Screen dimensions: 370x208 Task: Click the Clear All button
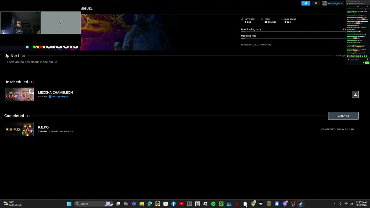343,116
